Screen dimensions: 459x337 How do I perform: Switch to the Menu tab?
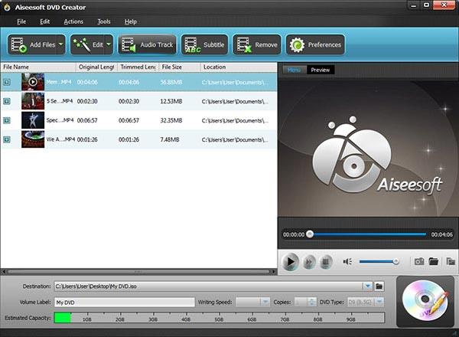tap(295, 70)
